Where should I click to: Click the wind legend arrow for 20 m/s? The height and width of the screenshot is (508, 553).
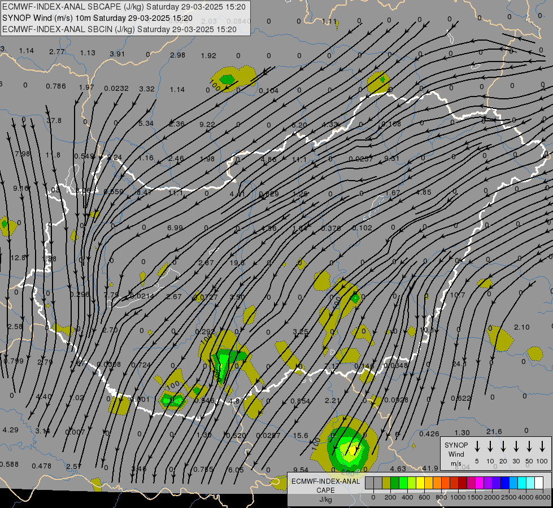pyautogui.click(x=503, y=446)
